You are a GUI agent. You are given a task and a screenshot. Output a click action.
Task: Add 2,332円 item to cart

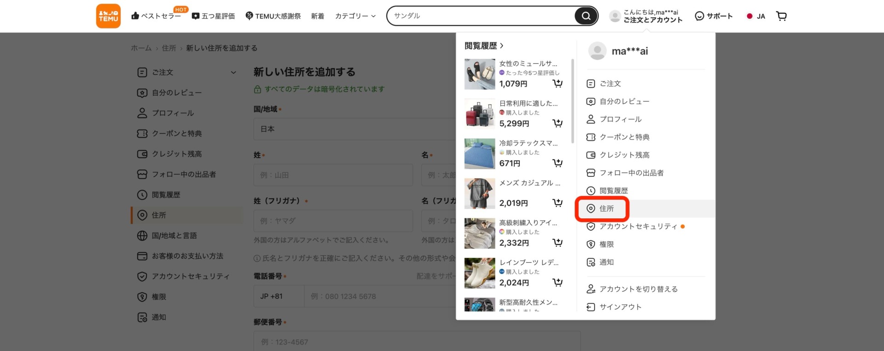click(557, 243)
